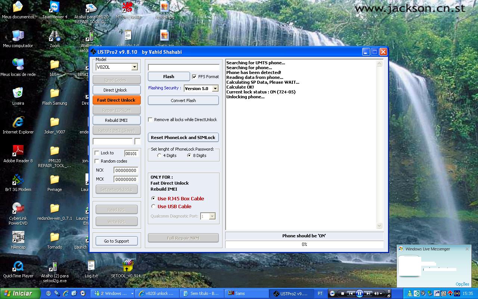Image resolution: width=478 pixels, height=299 pixels.
Task: Select 8 Digits PhoneLock password length
Action: 189,155
